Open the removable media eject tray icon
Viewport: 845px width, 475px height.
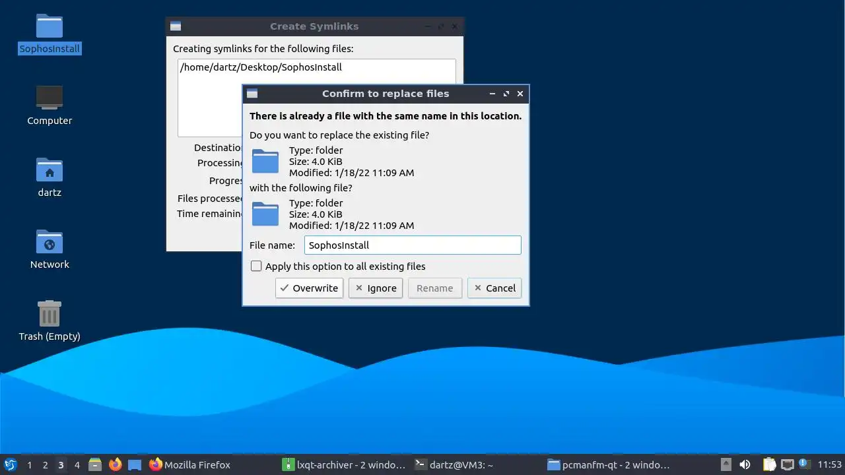coord(726,464)
